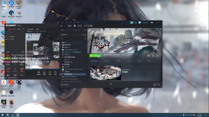The width and height of the screenshot is (209, 117).
Task: Open the 商店 store tab in Steam
Action: [69, 26]
